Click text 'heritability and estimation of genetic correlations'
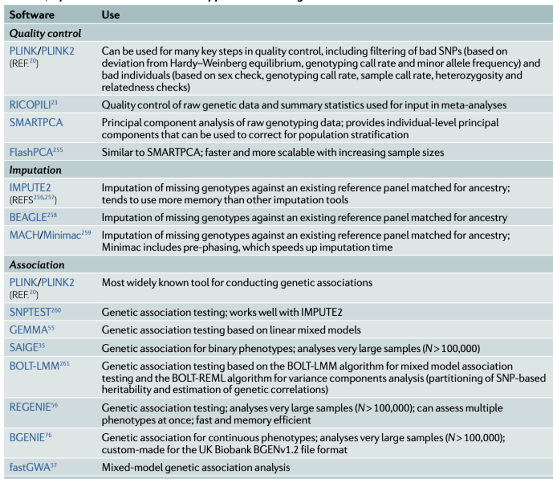 pos(213,389)
